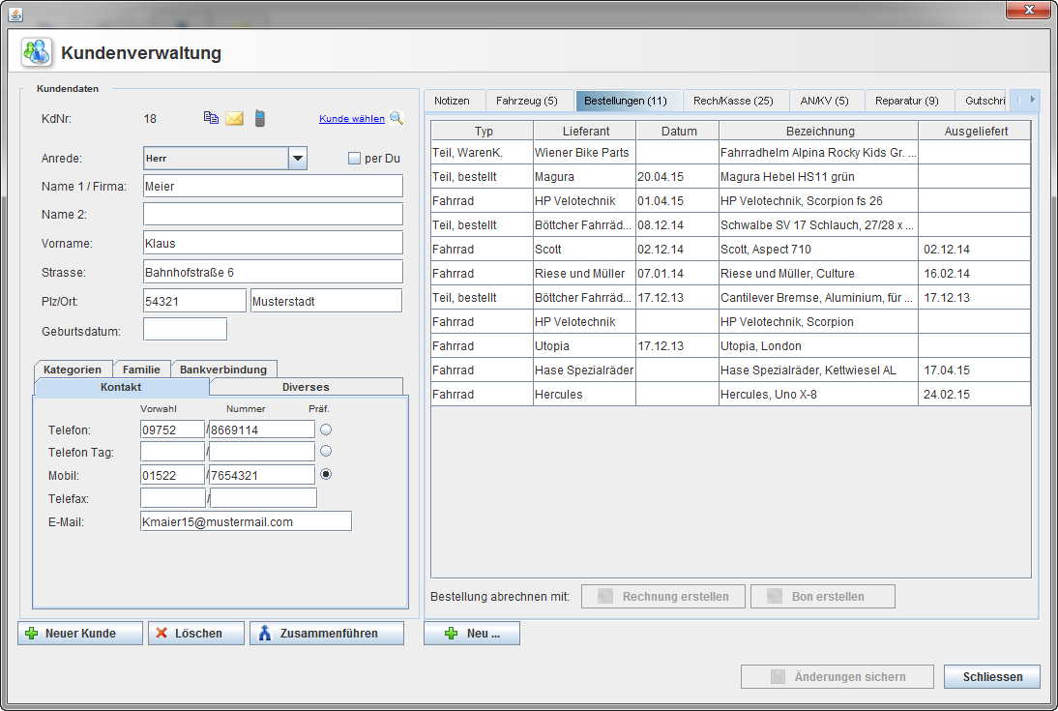Switch to the Fahrzeug (5) tab
The width and height of the screenshot is (1058, 711).
tap(526, 101)
